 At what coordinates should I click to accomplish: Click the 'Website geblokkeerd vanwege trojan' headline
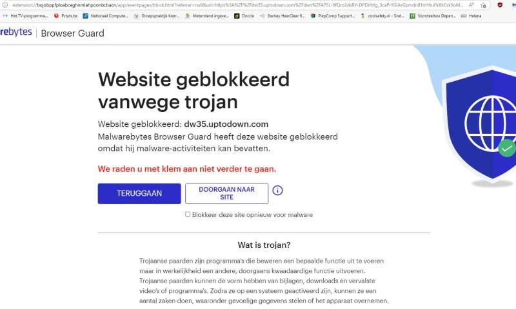point(194,90)
